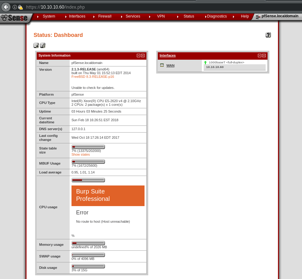302x279 pixels.
Task: Click the current date Sun Feb 18 16:26:51
Action: coord(95,120)
